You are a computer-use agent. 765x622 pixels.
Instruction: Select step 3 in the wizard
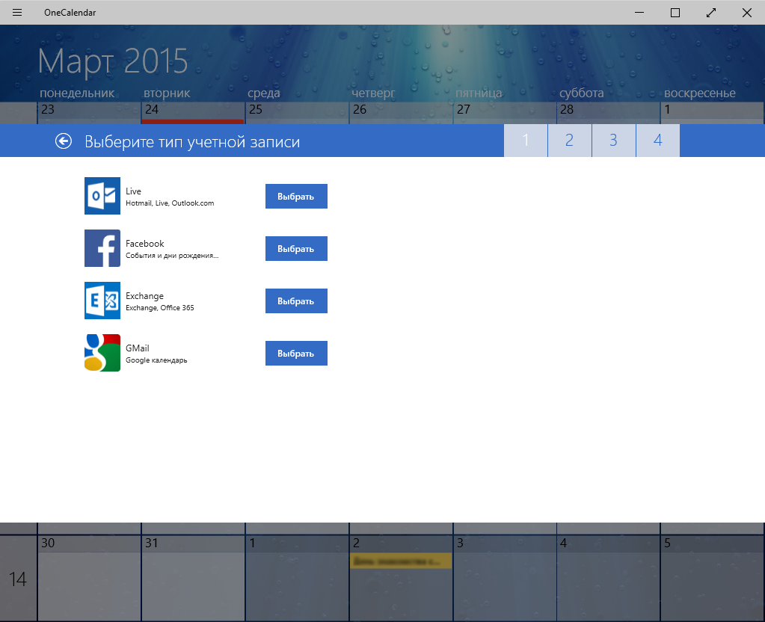click(x=614, y=141)
